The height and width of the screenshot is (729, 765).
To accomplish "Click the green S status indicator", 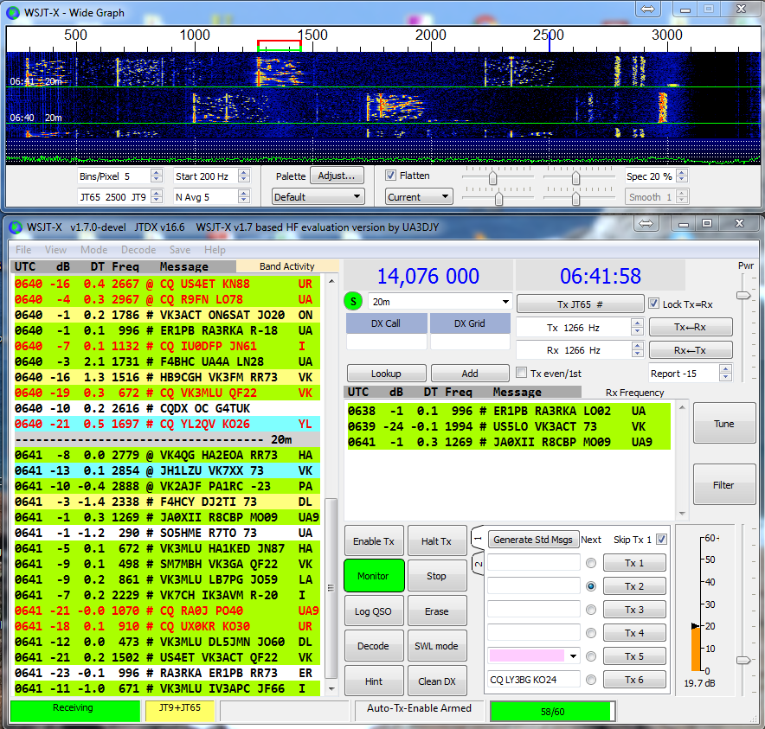I will (x=353, y=301).
